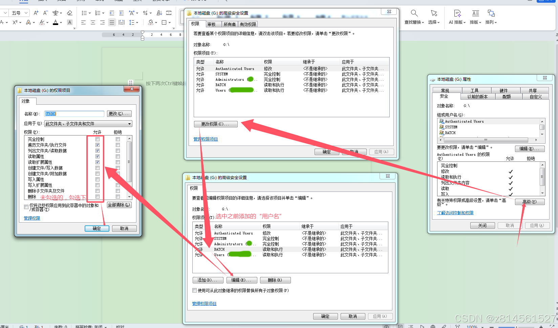
Task: Apply bulleted list formatting
Action: pyautogui.click(x=84, y=13)
